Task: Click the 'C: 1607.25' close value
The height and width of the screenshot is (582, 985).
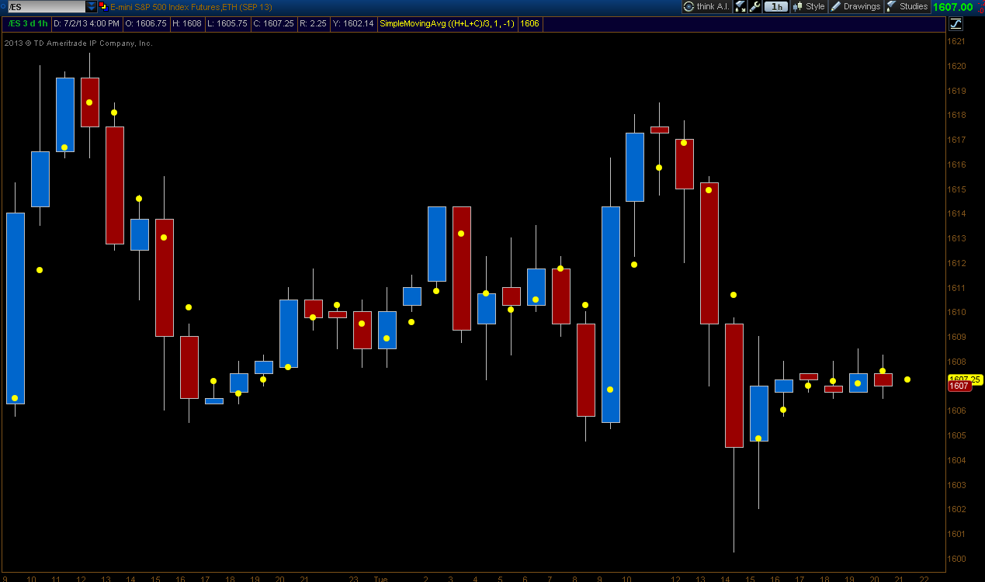Action: click(x=273, y=23)
